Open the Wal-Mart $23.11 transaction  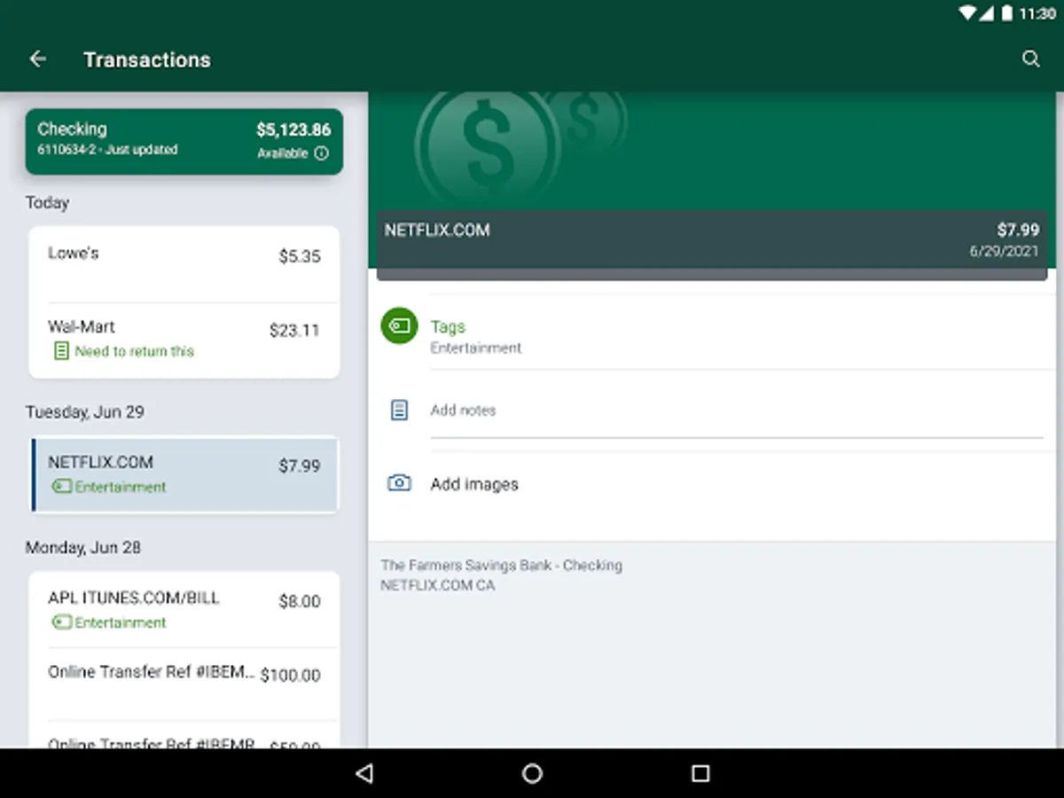click(x=184, y=340)
